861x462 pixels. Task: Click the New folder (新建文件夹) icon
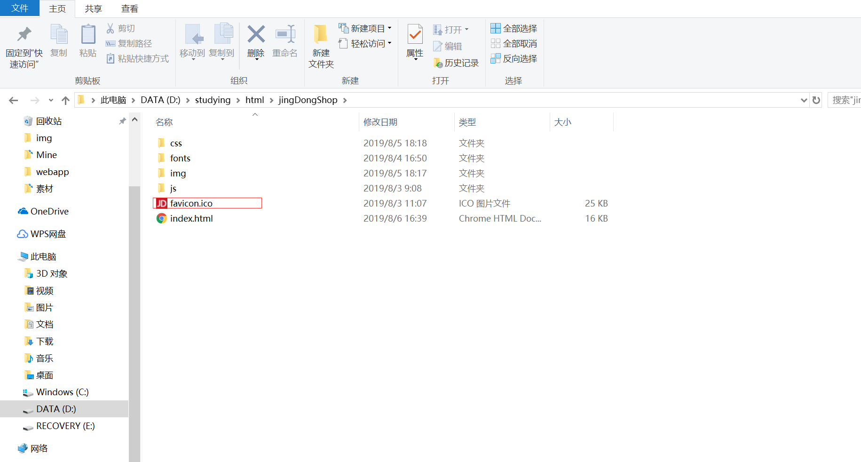pyautogui.click(x=321, y=34)
